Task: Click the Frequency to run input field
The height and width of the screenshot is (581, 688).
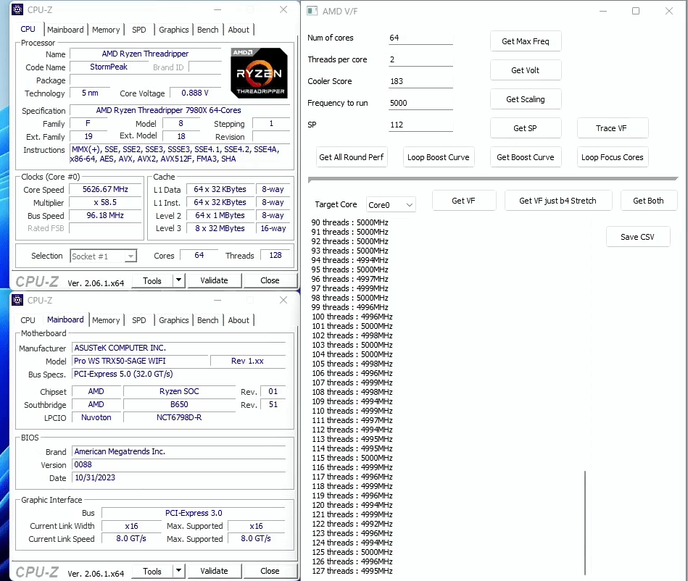Action: [420, 103]
